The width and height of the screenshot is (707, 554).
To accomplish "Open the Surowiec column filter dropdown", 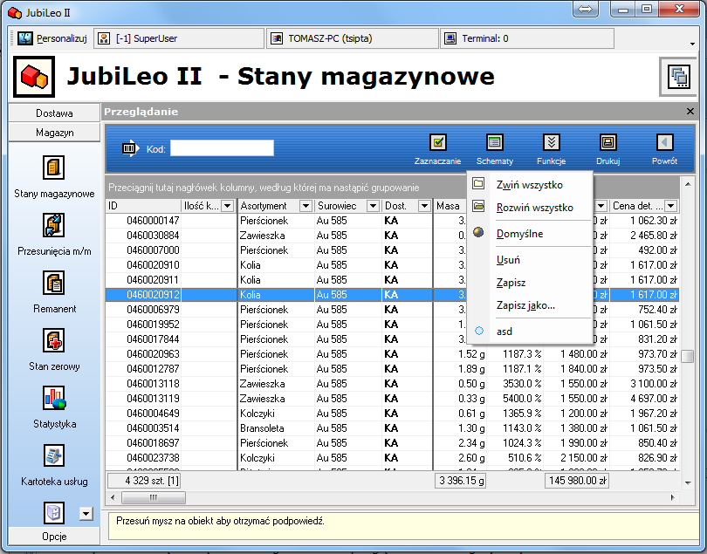I will click(373, 206).
